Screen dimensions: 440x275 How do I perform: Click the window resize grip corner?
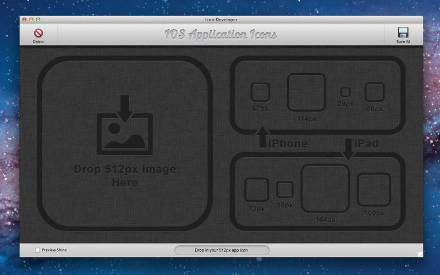420,255
